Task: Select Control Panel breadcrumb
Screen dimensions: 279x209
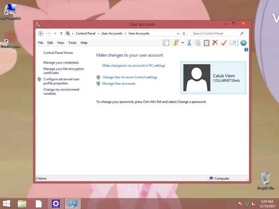Action: pos(85,33)
